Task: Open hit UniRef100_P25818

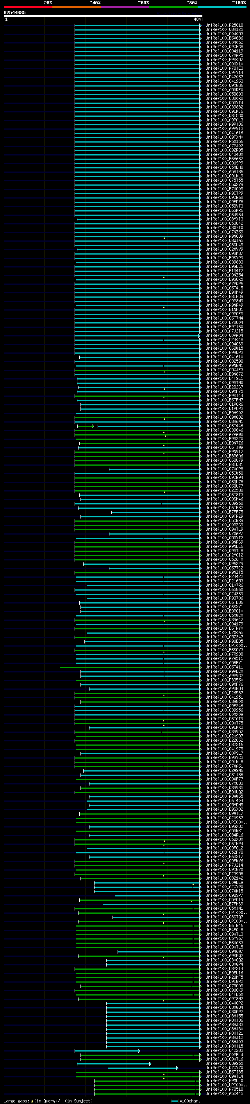Action: pos(224,25)
